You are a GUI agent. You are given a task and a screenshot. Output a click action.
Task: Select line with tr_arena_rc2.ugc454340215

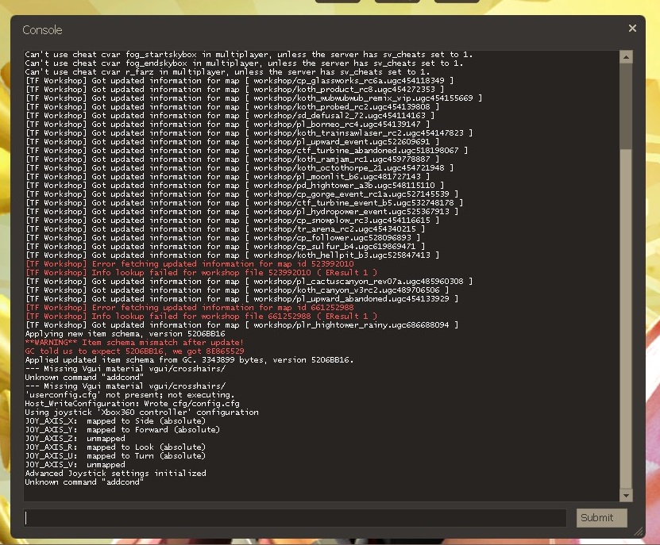[226, 229]
